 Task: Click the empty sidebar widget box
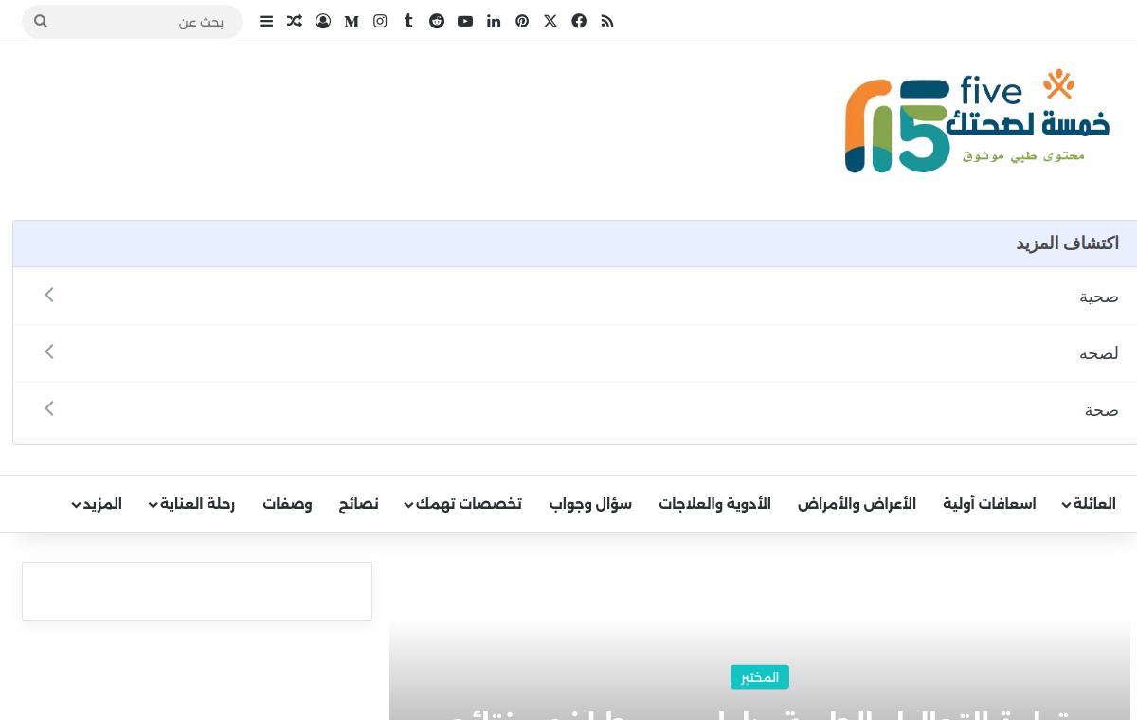point(197,591)
